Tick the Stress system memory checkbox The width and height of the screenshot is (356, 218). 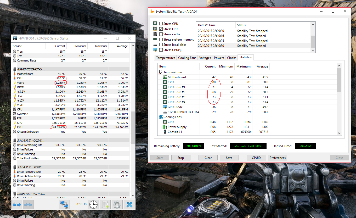[161, 40]
